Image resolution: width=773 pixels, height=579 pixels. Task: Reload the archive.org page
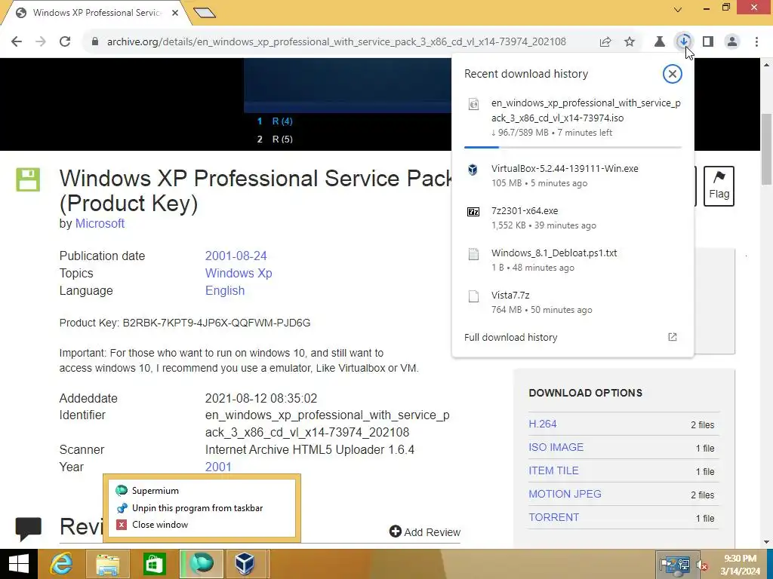65,41
